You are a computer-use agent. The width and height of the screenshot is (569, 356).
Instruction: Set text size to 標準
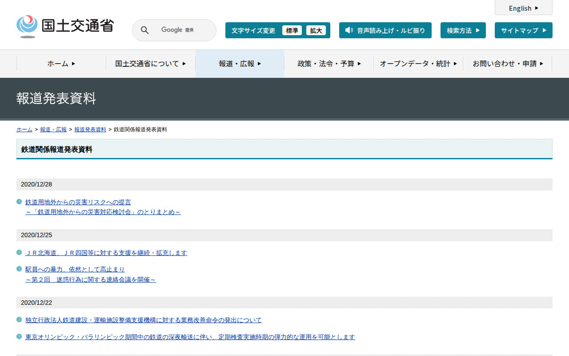pyautogui.click(x=292, y=30)
